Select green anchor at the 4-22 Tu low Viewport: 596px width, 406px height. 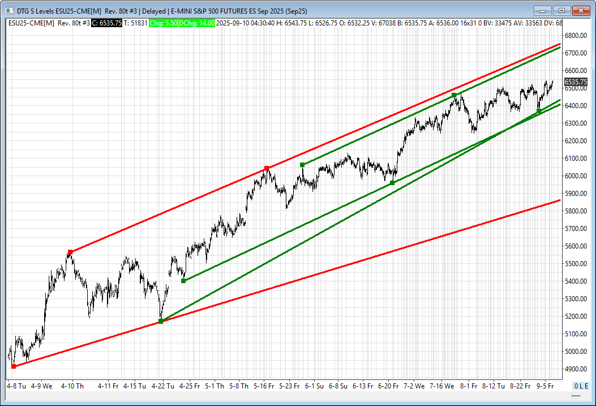coord(161,321)
